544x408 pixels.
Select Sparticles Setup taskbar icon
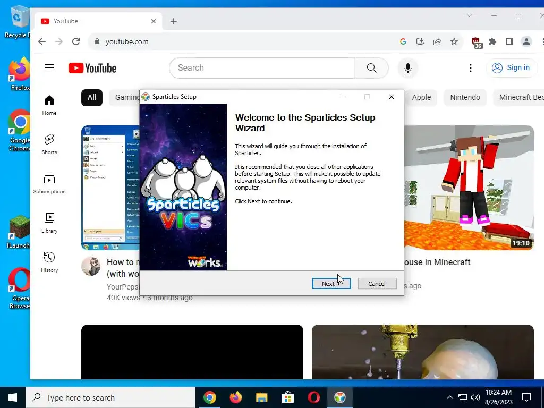(x=339, y=397)
